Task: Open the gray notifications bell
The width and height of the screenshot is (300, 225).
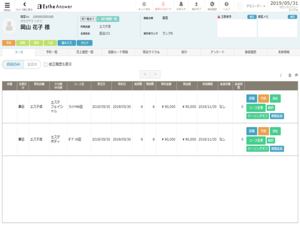Action: [181, 4]
